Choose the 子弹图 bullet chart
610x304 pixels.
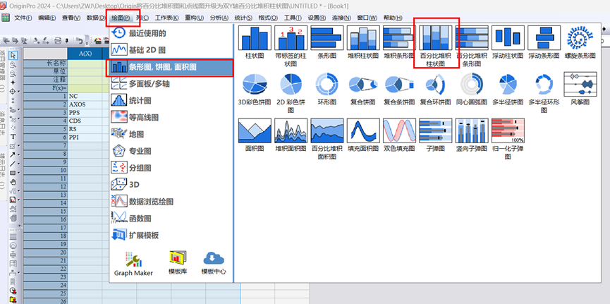pyautogui.click(x=435, y=135)
